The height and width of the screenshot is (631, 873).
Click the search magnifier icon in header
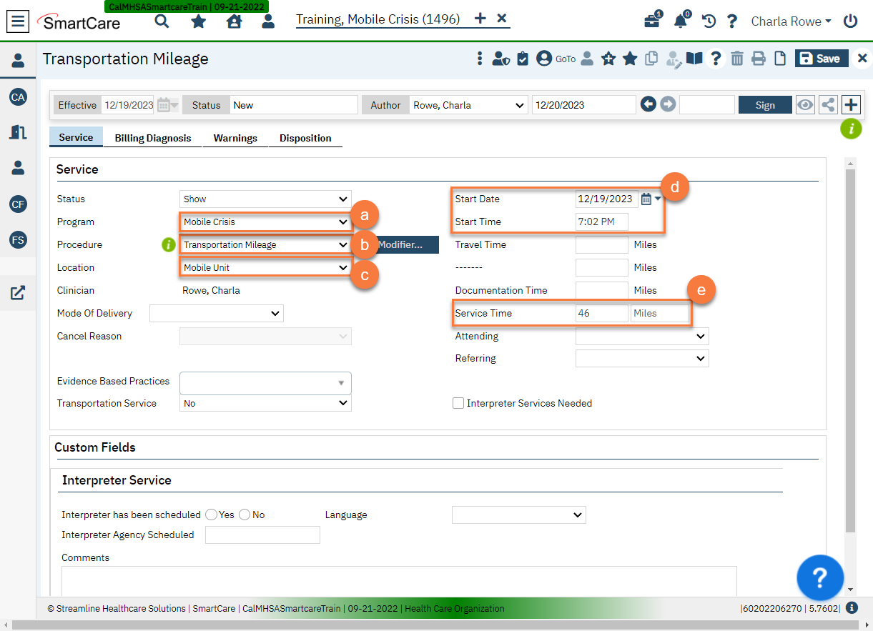[x=162, y=21]
